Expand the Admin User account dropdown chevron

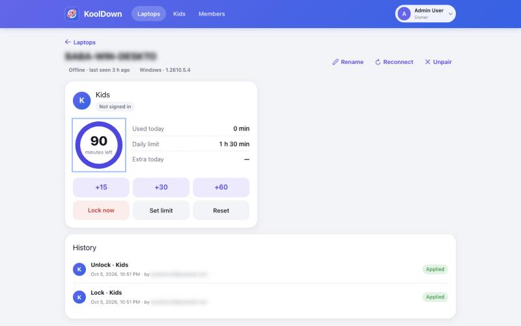coord(450,14)
